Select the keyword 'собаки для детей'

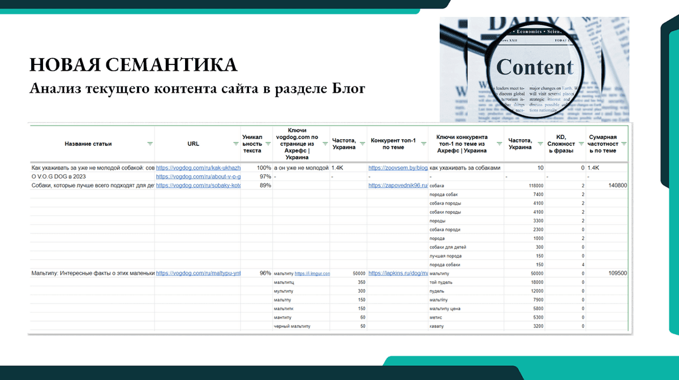coord(448,247)
